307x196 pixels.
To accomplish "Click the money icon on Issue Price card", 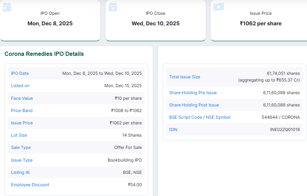I will (218, 7).
